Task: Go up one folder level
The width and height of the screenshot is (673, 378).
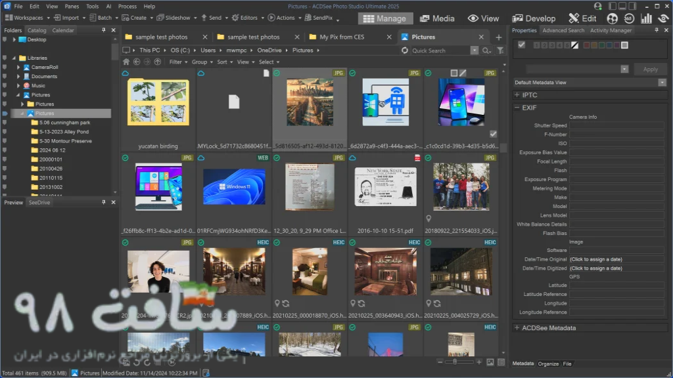Action: tap(158, 62)
